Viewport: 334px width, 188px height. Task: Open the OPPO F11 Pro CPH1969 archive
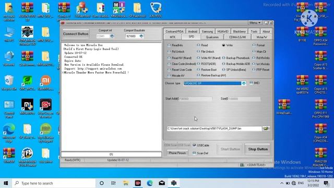tap(320, 109)
